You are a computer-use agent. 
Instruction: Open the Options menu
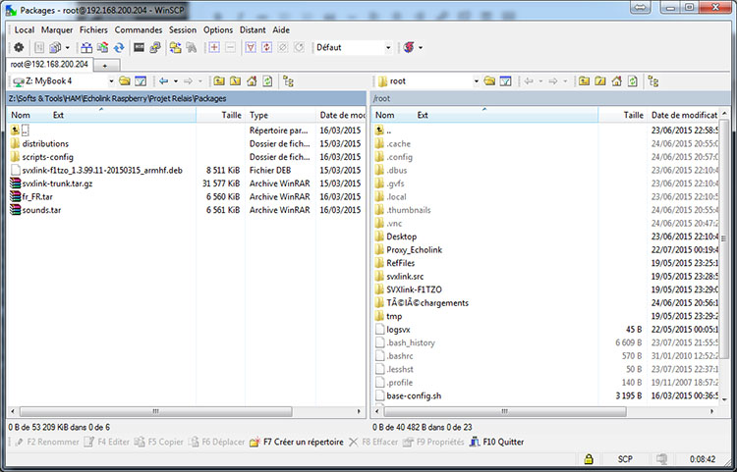[217, 30]
